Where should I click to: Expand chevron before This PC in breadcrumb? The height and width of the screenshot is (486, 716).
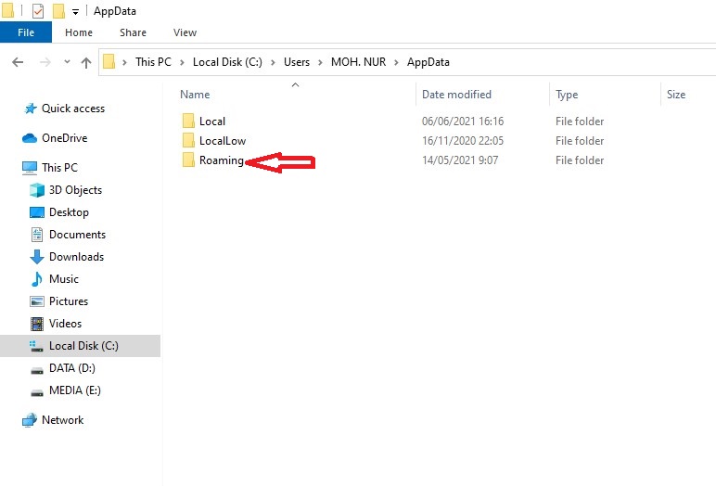click(124, 62)
